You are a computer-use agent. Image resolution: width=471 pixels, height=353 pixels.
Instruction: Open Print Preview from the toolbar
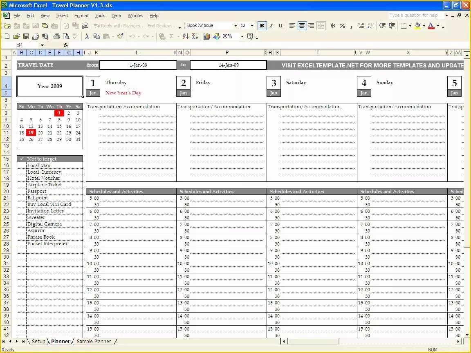point(66,36)
